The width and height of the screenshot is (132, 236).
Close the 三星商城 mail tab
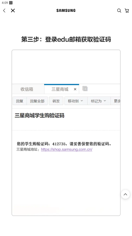75,89
